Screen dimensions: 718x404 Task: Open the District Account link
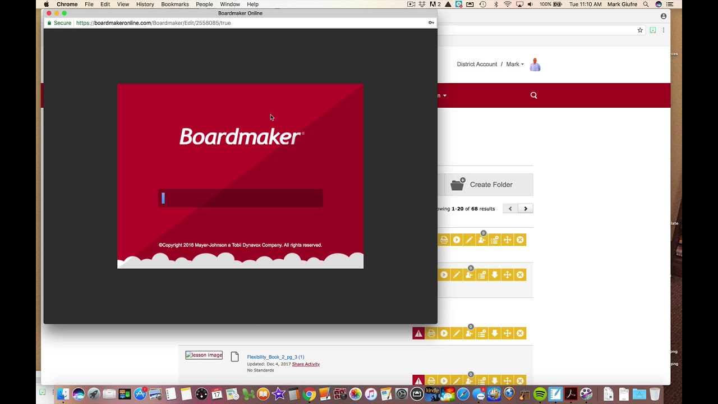point(477,65)
